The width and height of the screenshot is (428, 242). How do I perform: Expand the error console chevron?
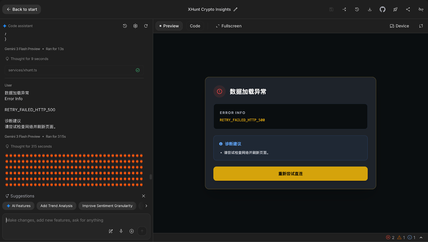coord(421,237)
